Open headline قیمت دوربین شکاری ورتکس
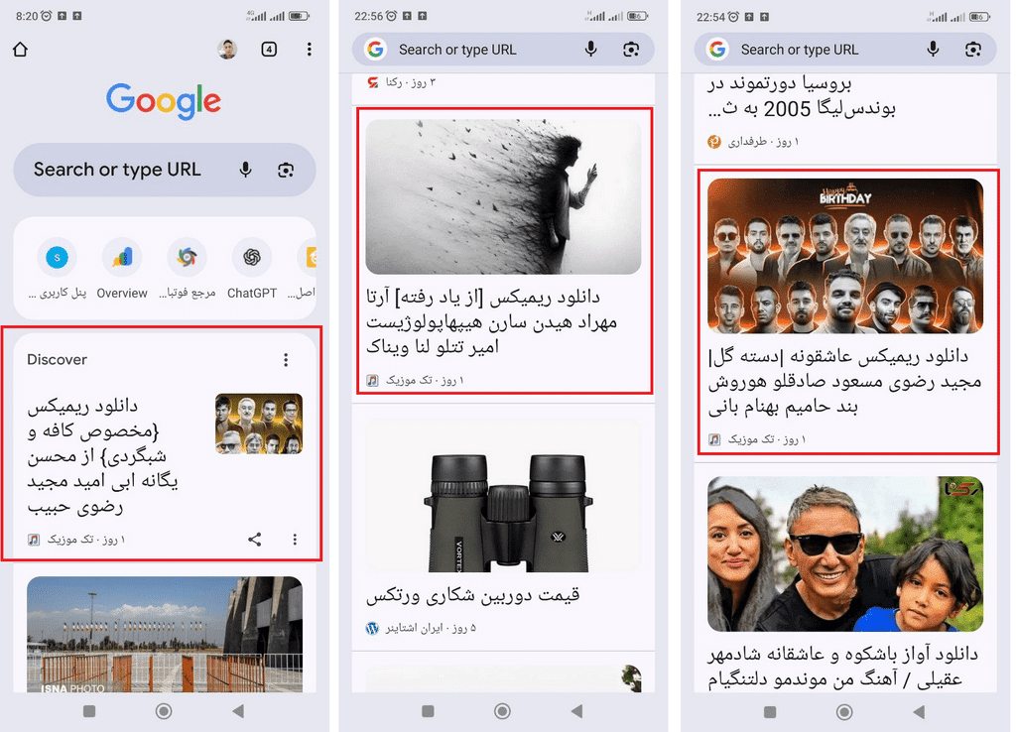1016x732 pixels. coord(472,596)
